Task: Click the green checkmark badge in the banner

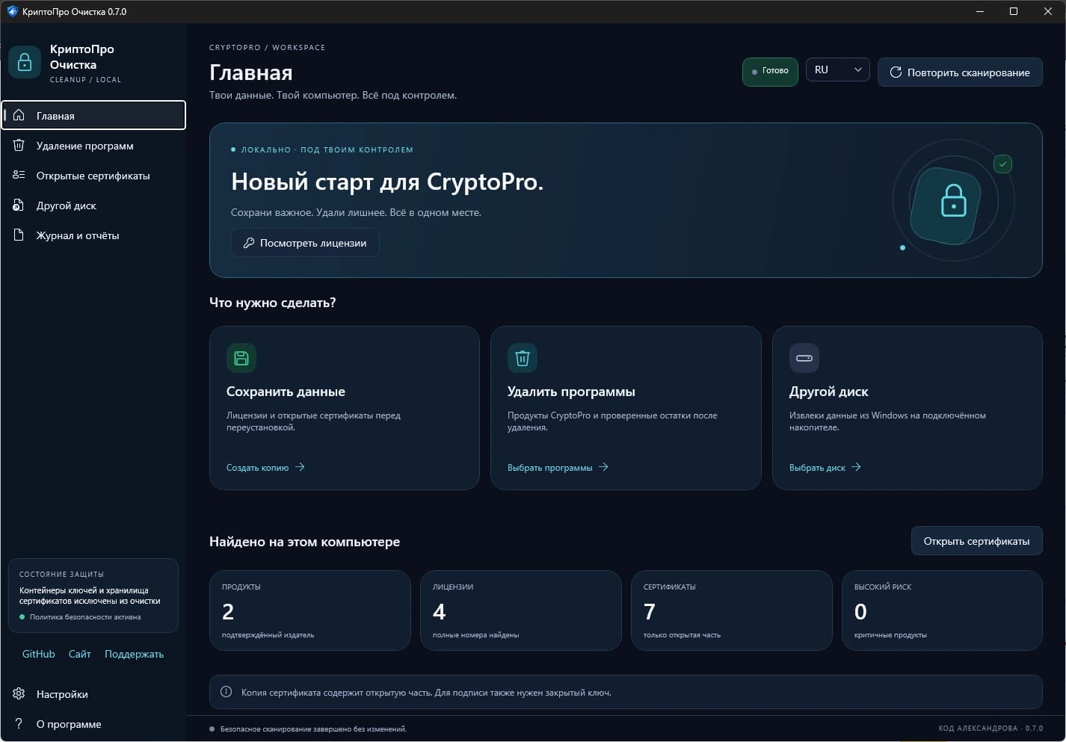Action: coord(1002,164)
